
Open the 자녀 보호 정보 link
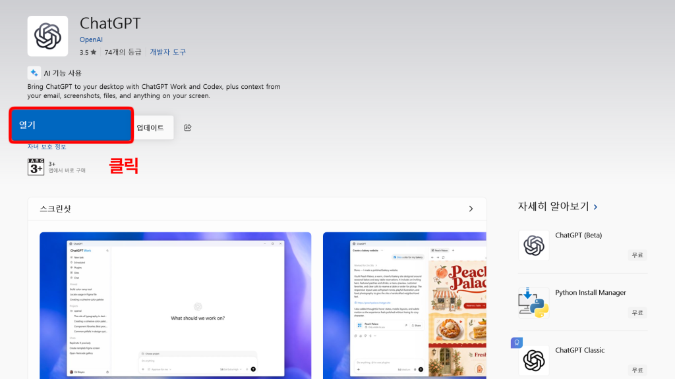(47, 147)
